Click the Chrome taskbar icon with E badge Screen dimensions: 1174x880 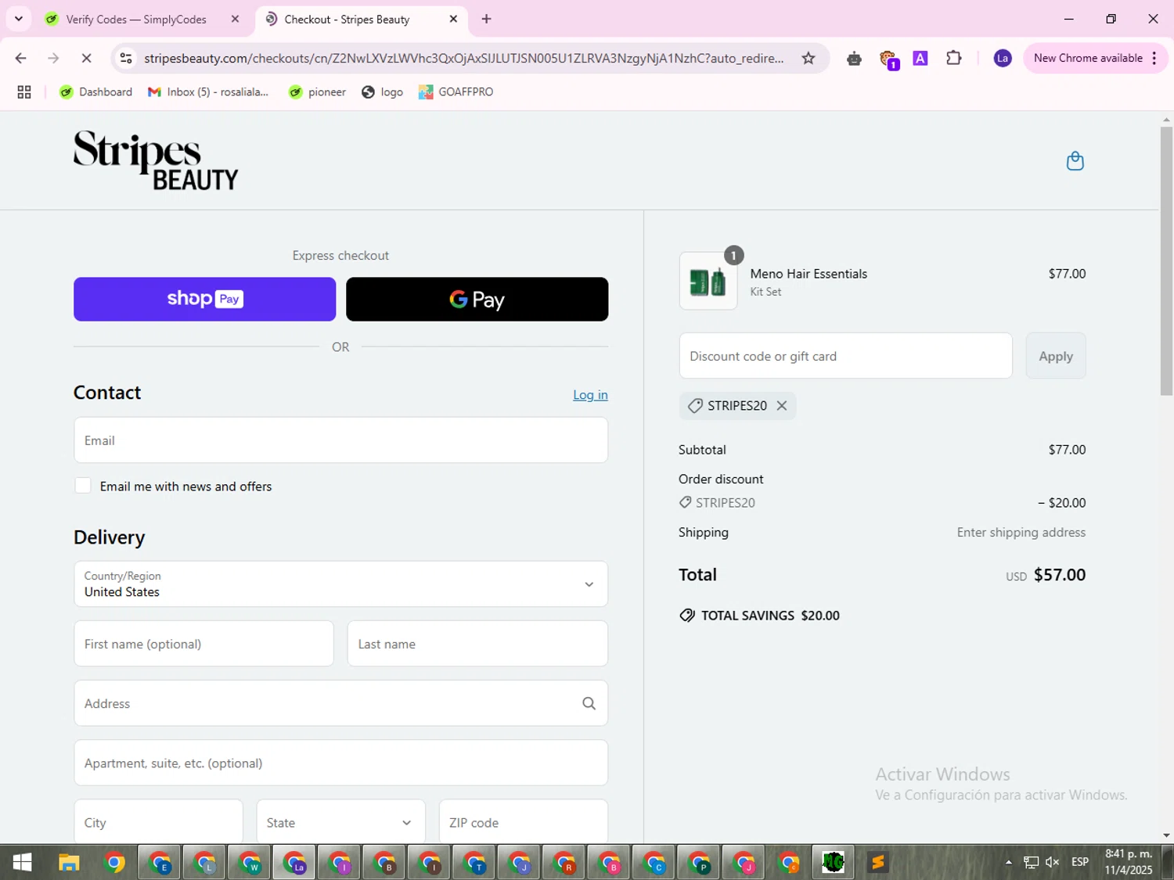tap(160, 862)
